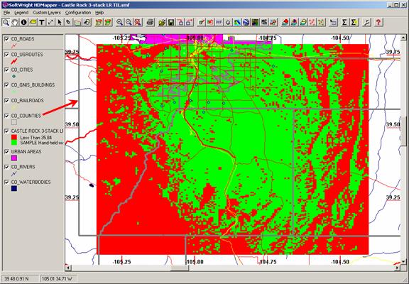Save the map with floppy disk icon
This screenshot has height=284, width=409.
tap(171, 23)
